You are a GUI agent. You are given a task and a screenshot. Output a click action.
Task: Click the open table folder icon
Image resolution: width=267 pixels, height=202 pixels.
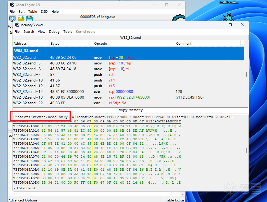point(21,18)
